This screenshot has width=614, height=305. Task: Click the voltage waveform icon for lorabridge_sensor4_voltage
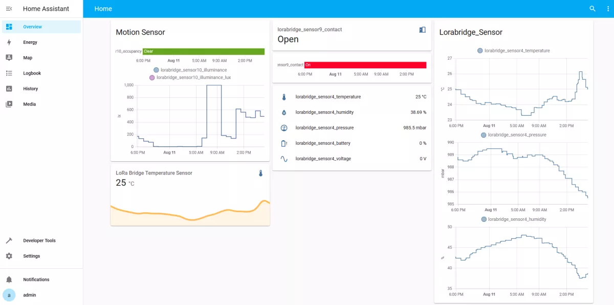point(284,159)
